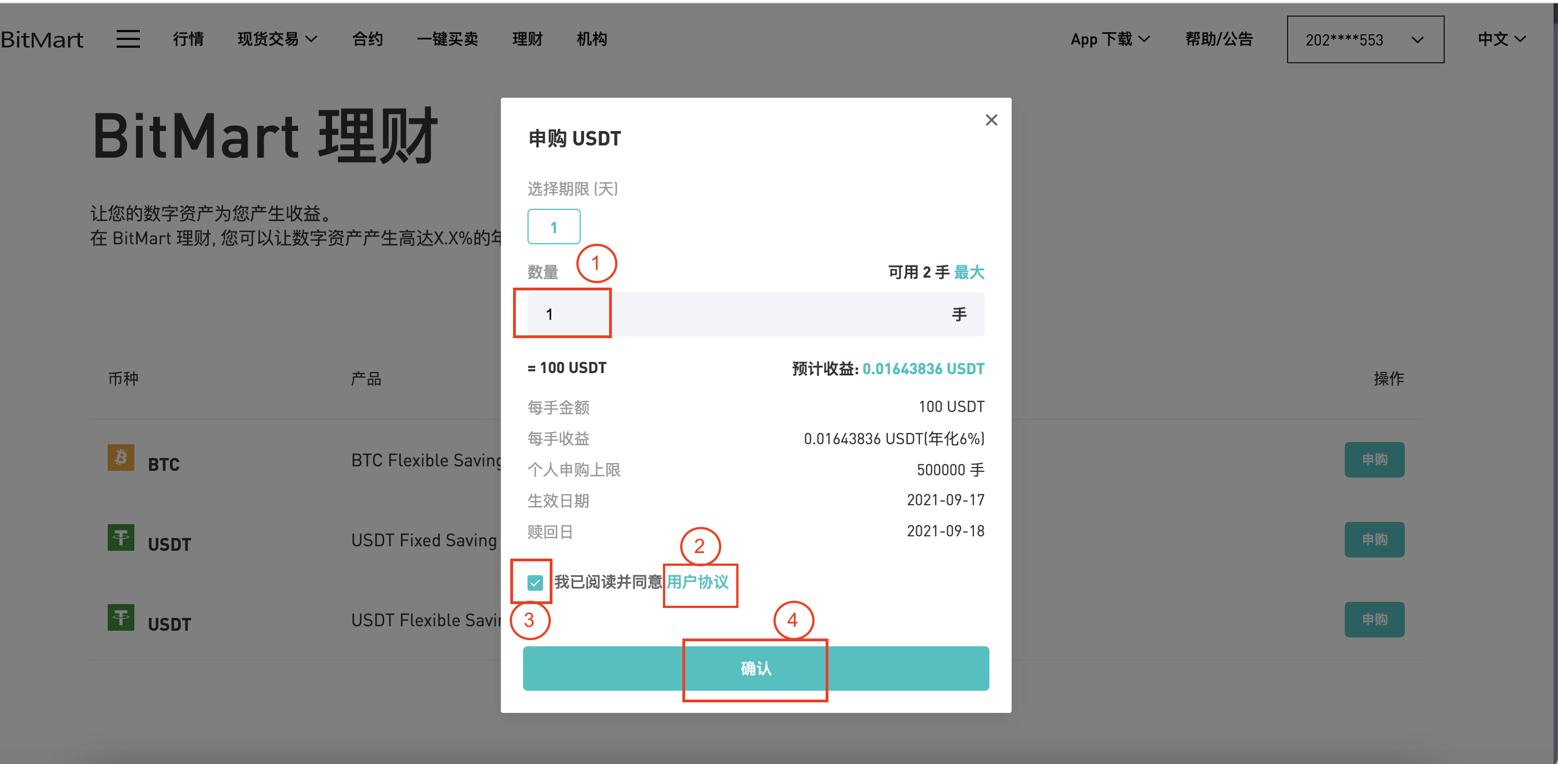Viewport: 1558px width, 764px height.
Task: Click the 操作 column header
Action: (x=1388, y=379)
